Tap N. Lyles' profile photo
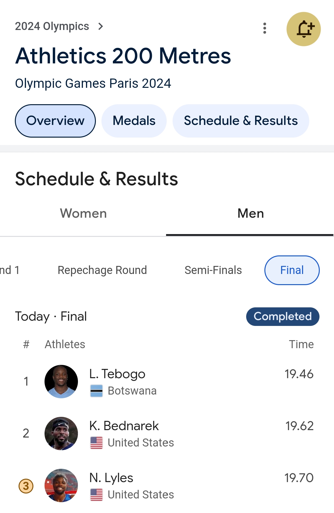Viewport: 334px width, 513px height. pos(61,485)
